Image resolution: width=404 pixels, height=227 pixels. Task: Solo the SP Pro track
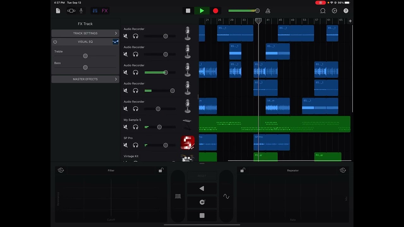point(135,145)
